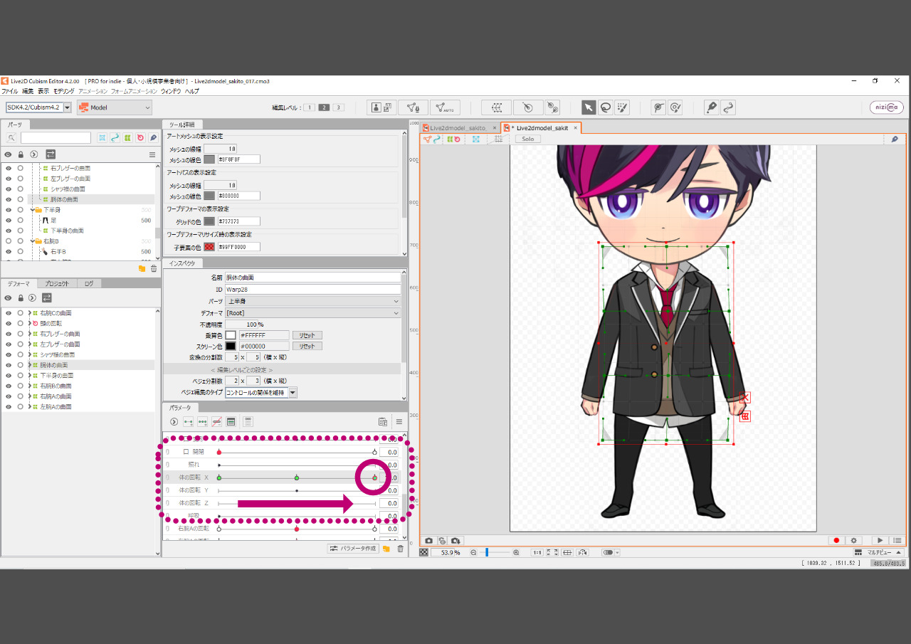Open the parts panel options menu
The width and height of the screenshot is (911, 644).
152,154
